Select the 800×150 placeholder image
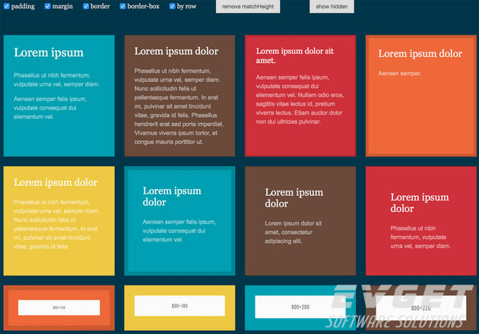479x334 pixels. 59,307
